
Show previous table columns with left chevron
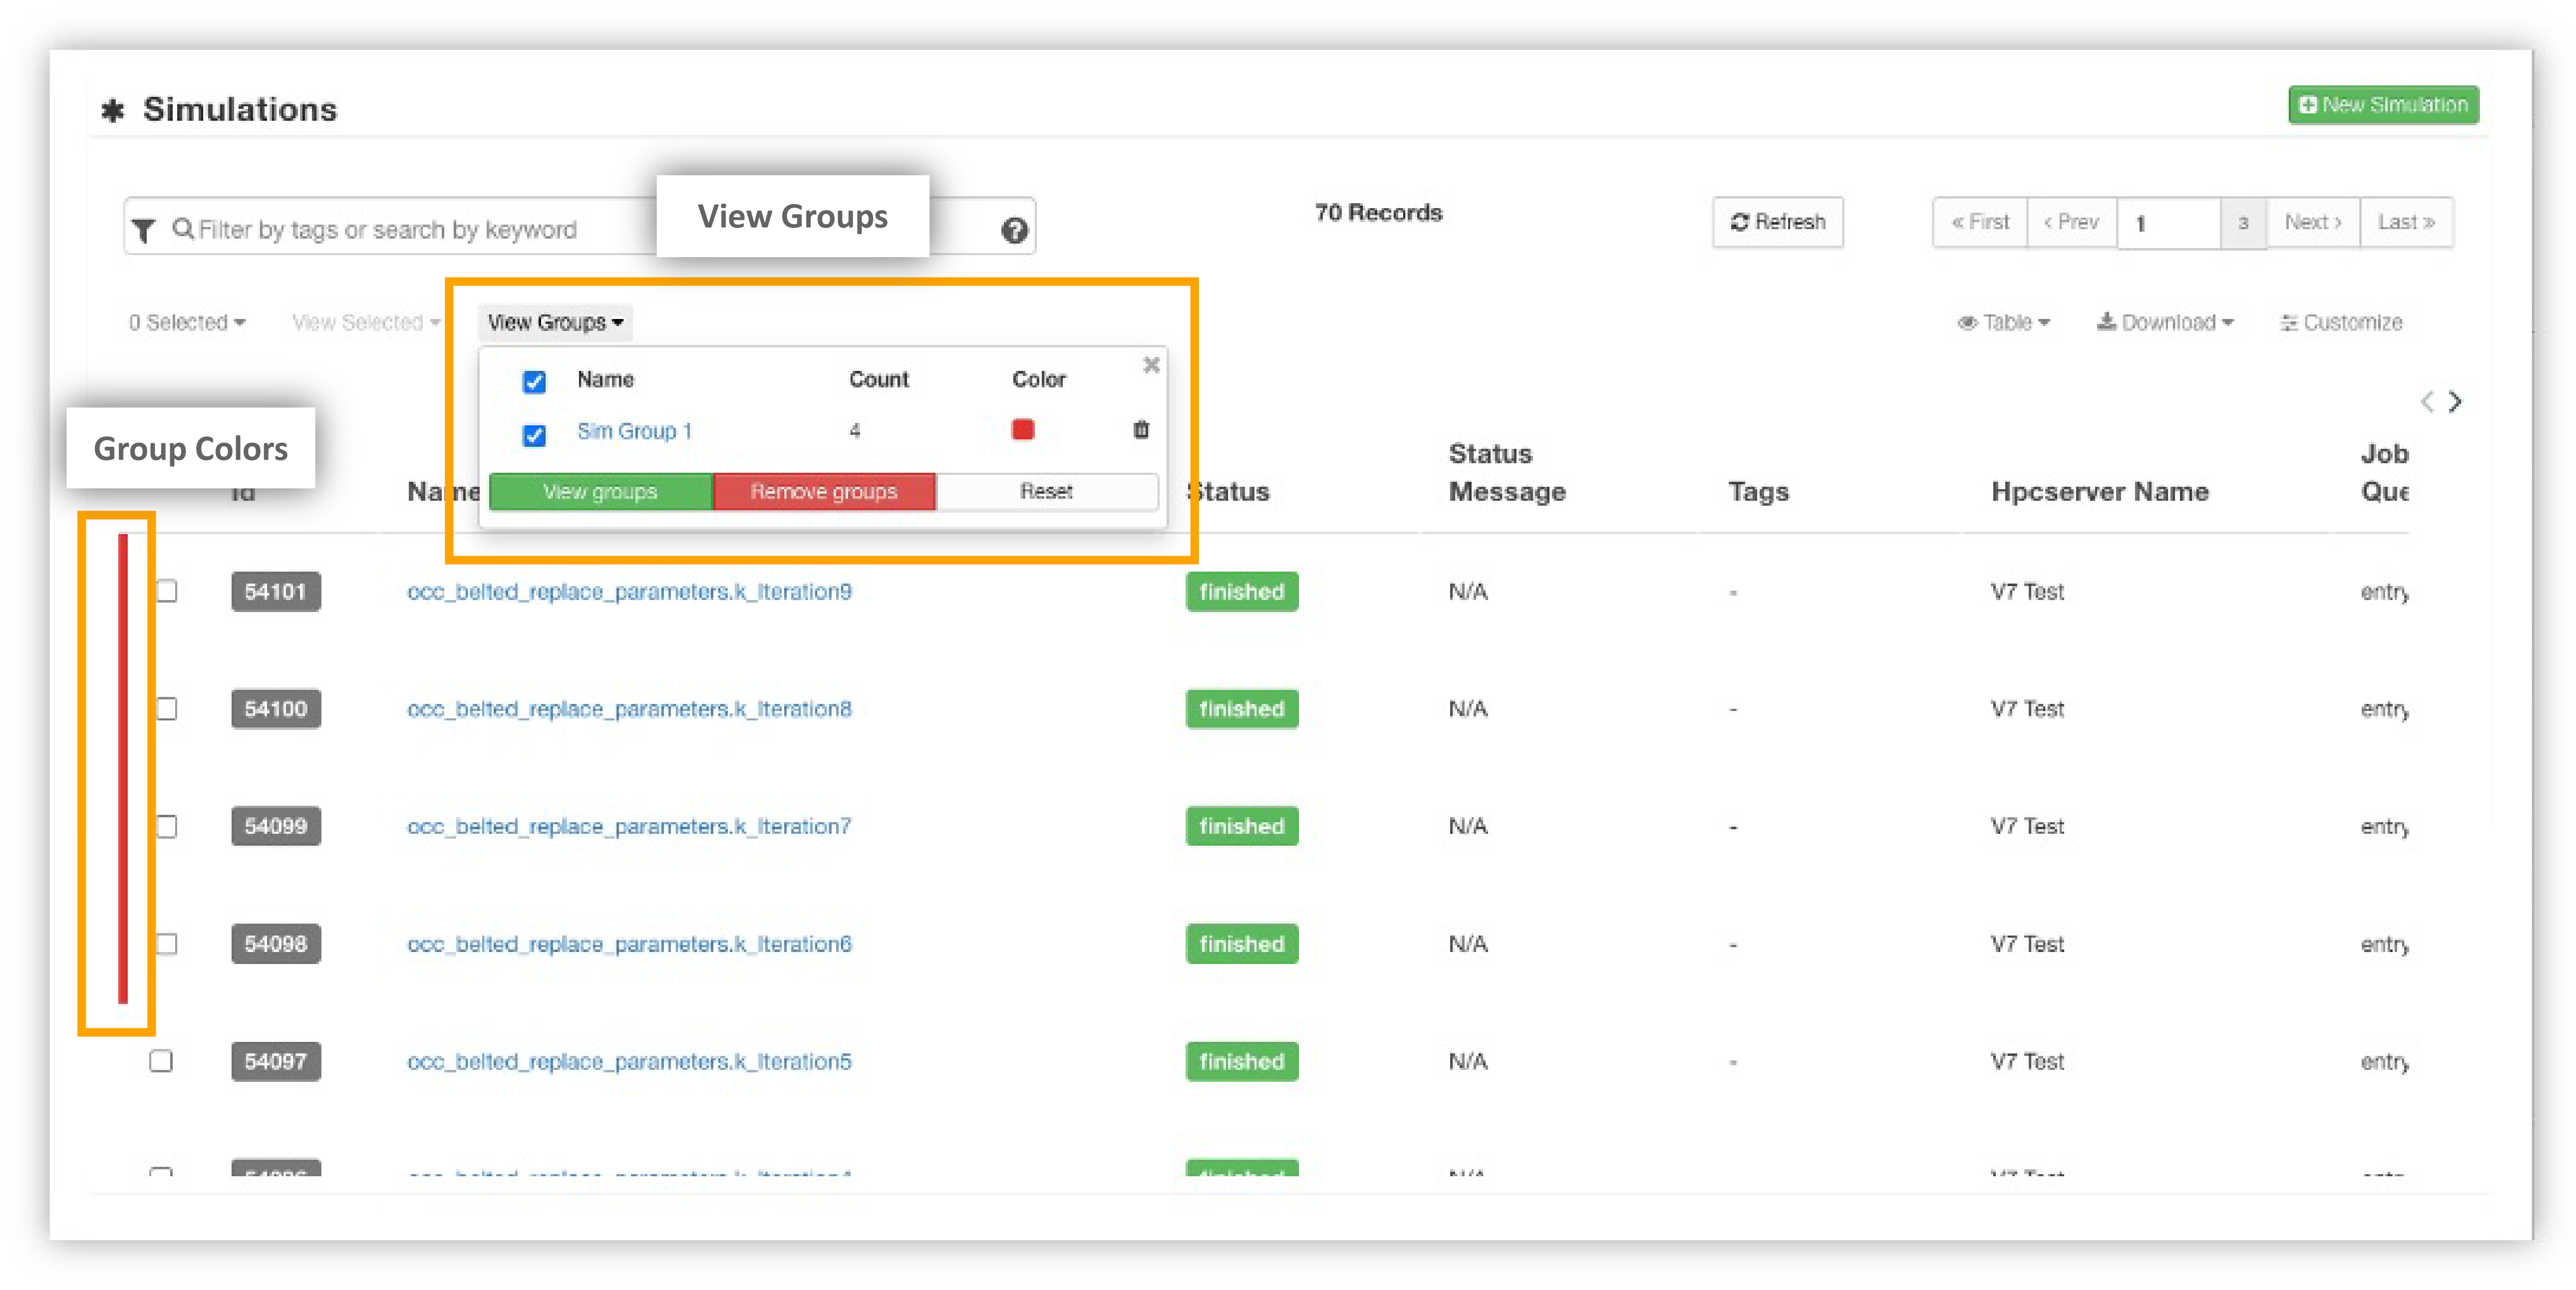coord(2427,402)
